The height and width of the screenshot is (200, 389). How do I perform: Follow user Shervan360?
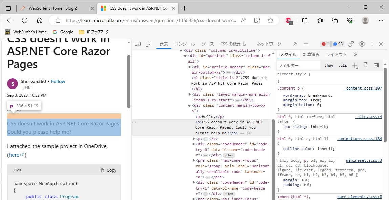[58, 81]
